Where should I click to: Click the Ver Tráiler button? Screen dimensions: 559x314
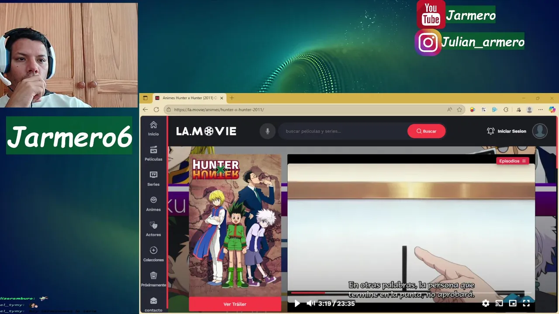click(x=235, y=304)
